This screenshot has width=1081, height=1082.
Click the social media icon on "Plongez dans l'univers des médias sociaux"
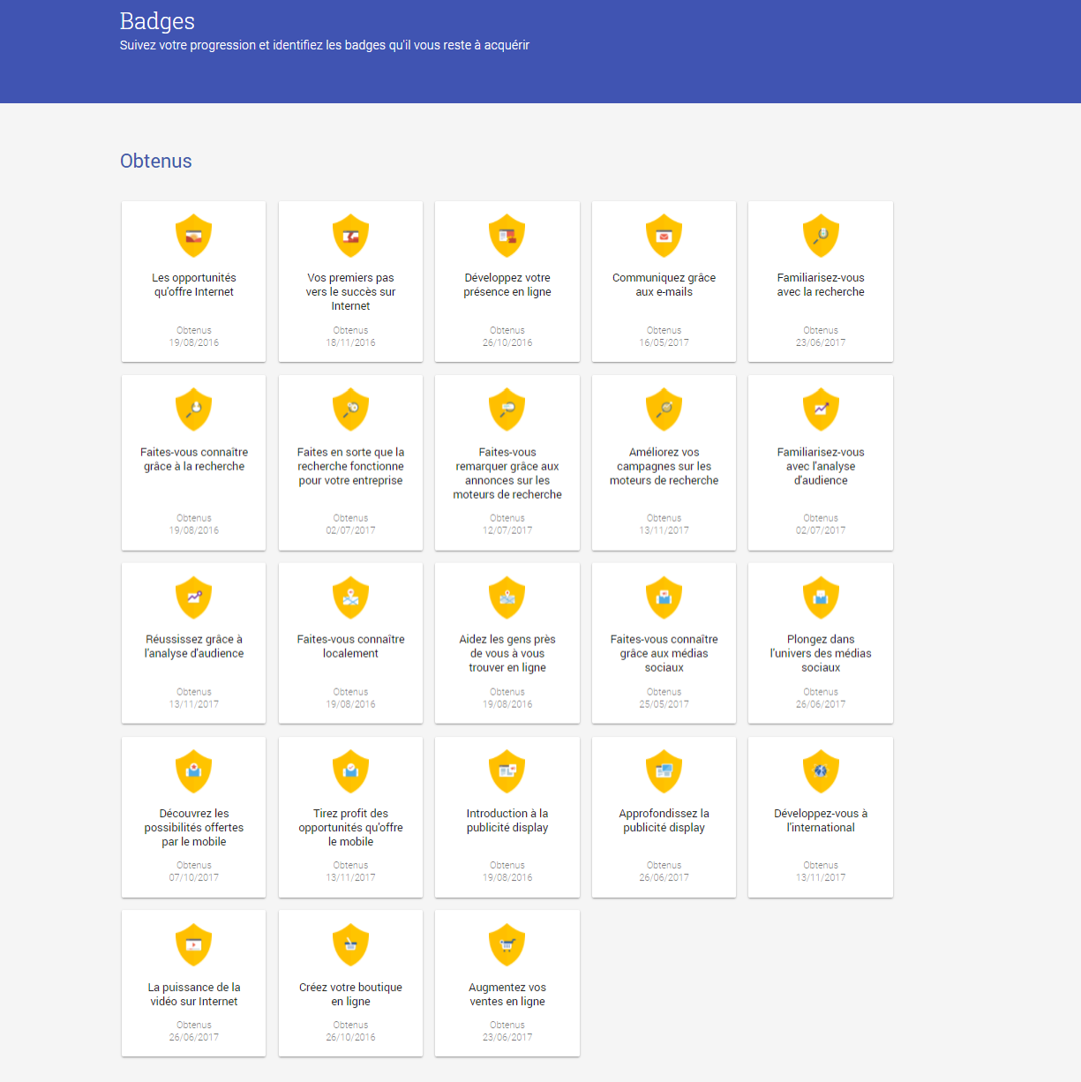point(821,597)
